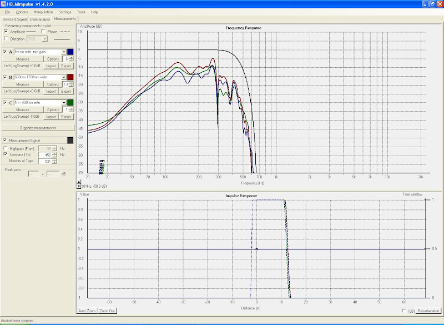
Task: Open the THD distortion type dropdown
Action: [x=45, y=39]
